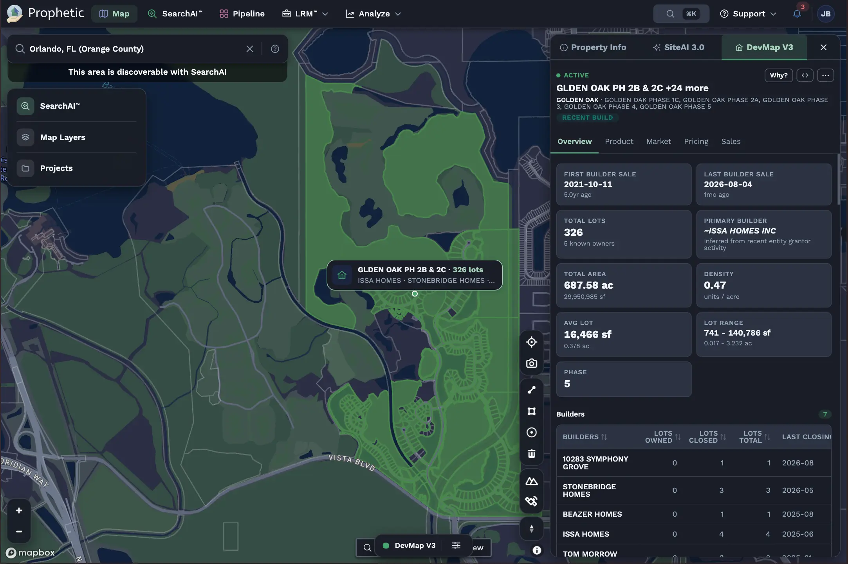848x564 pixels.
Task: Open the more options ellipsis button
Action: tap(825, 75)
